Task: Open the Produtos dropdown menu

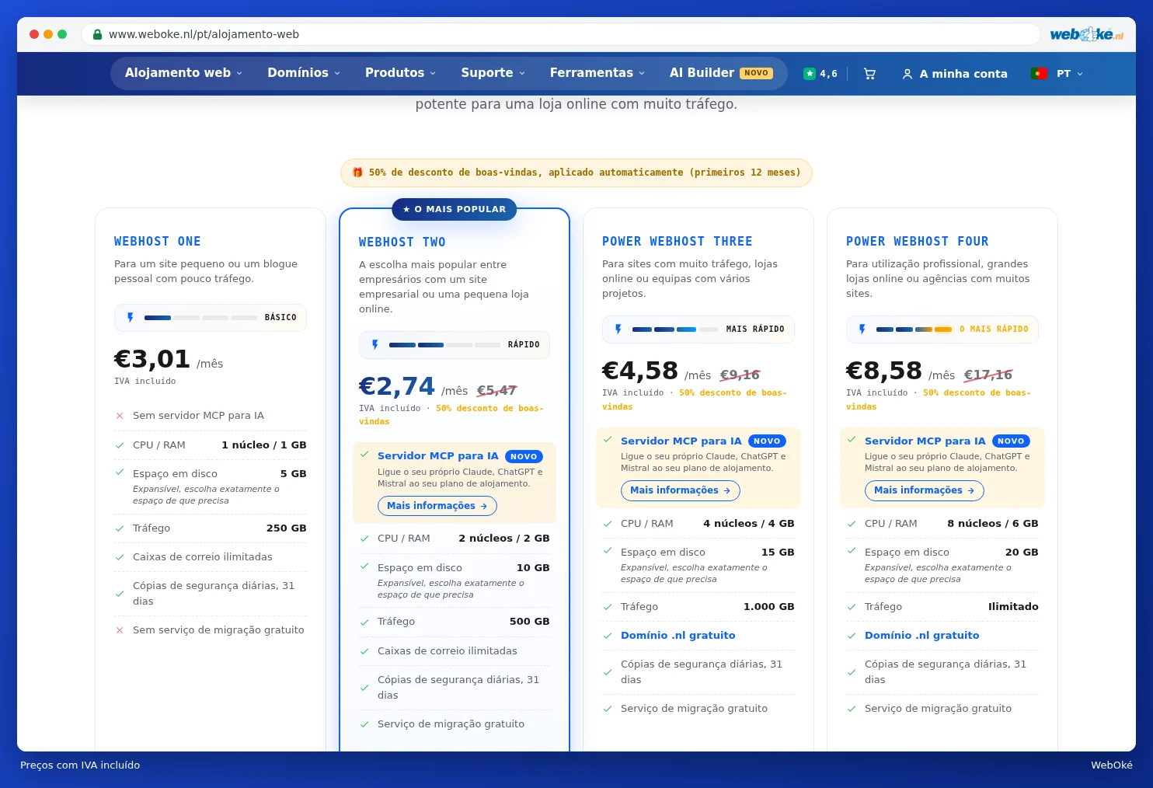Action: click(x=400, y=73)
